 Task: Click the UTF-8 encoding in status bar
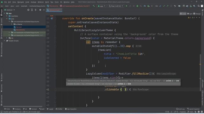[176, 112]
